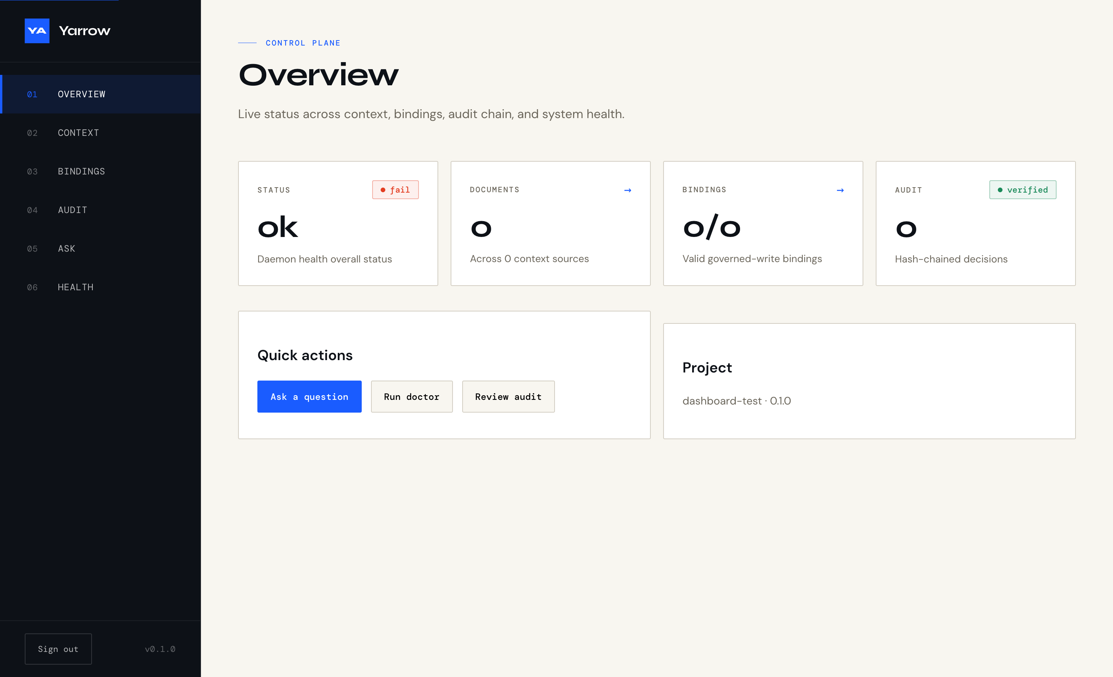Click the STATUS card label

pos(274,190)
